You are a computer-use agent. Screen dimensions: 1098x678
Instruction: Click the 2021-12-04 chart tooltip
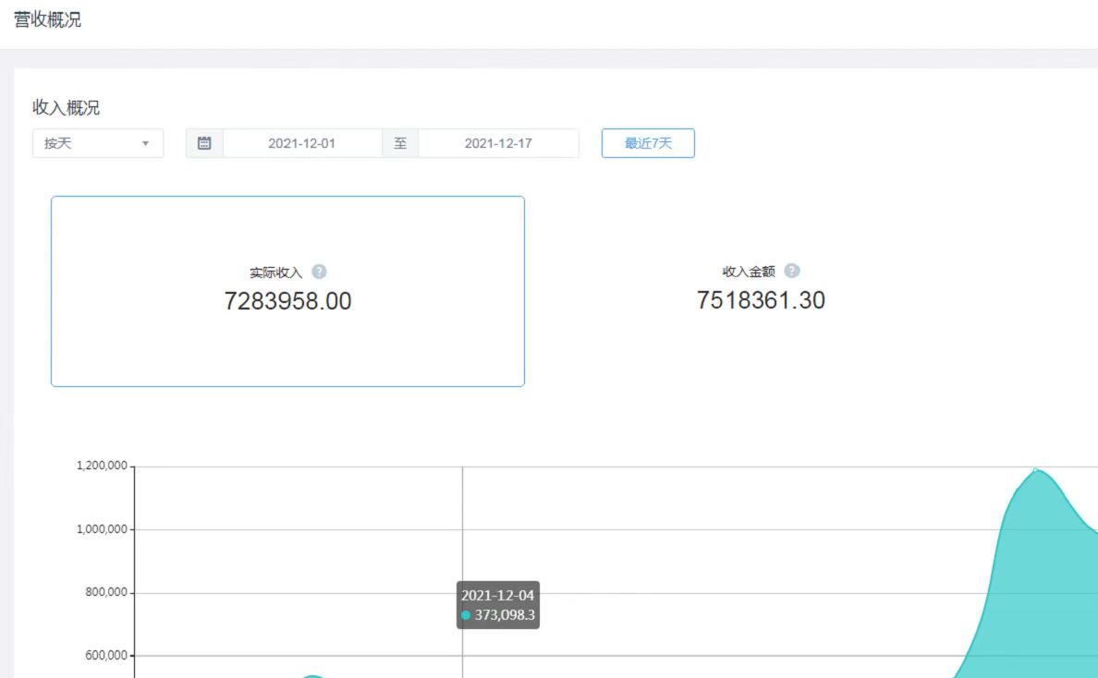coord(497,605)
